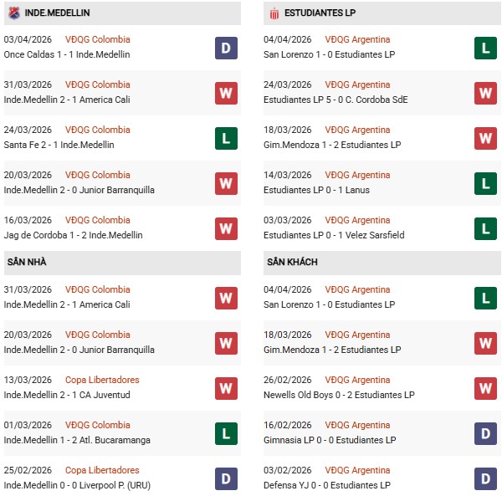Select W badge for Newells Old Boys match
The height and width of the screenshot is (496, 502).
click(486, 388)
